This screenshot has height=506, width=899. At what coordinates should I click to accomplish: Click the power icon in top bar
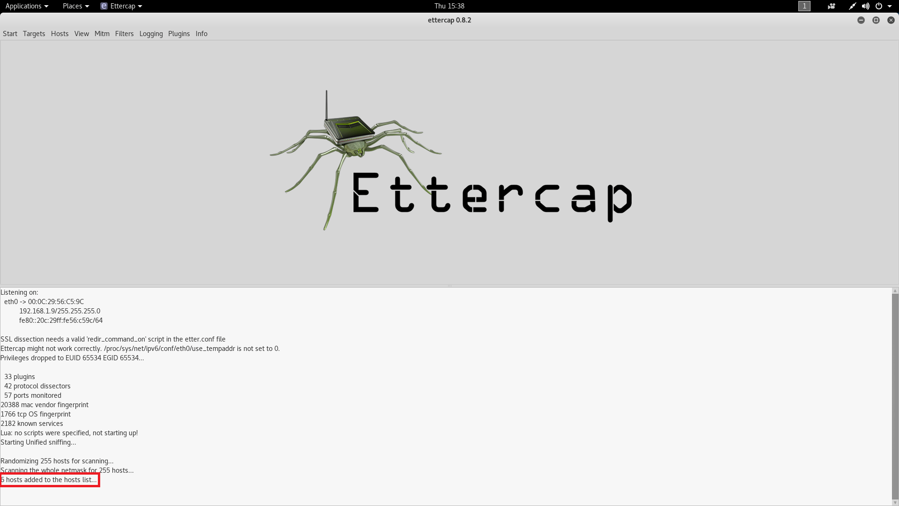click(878, 6)
